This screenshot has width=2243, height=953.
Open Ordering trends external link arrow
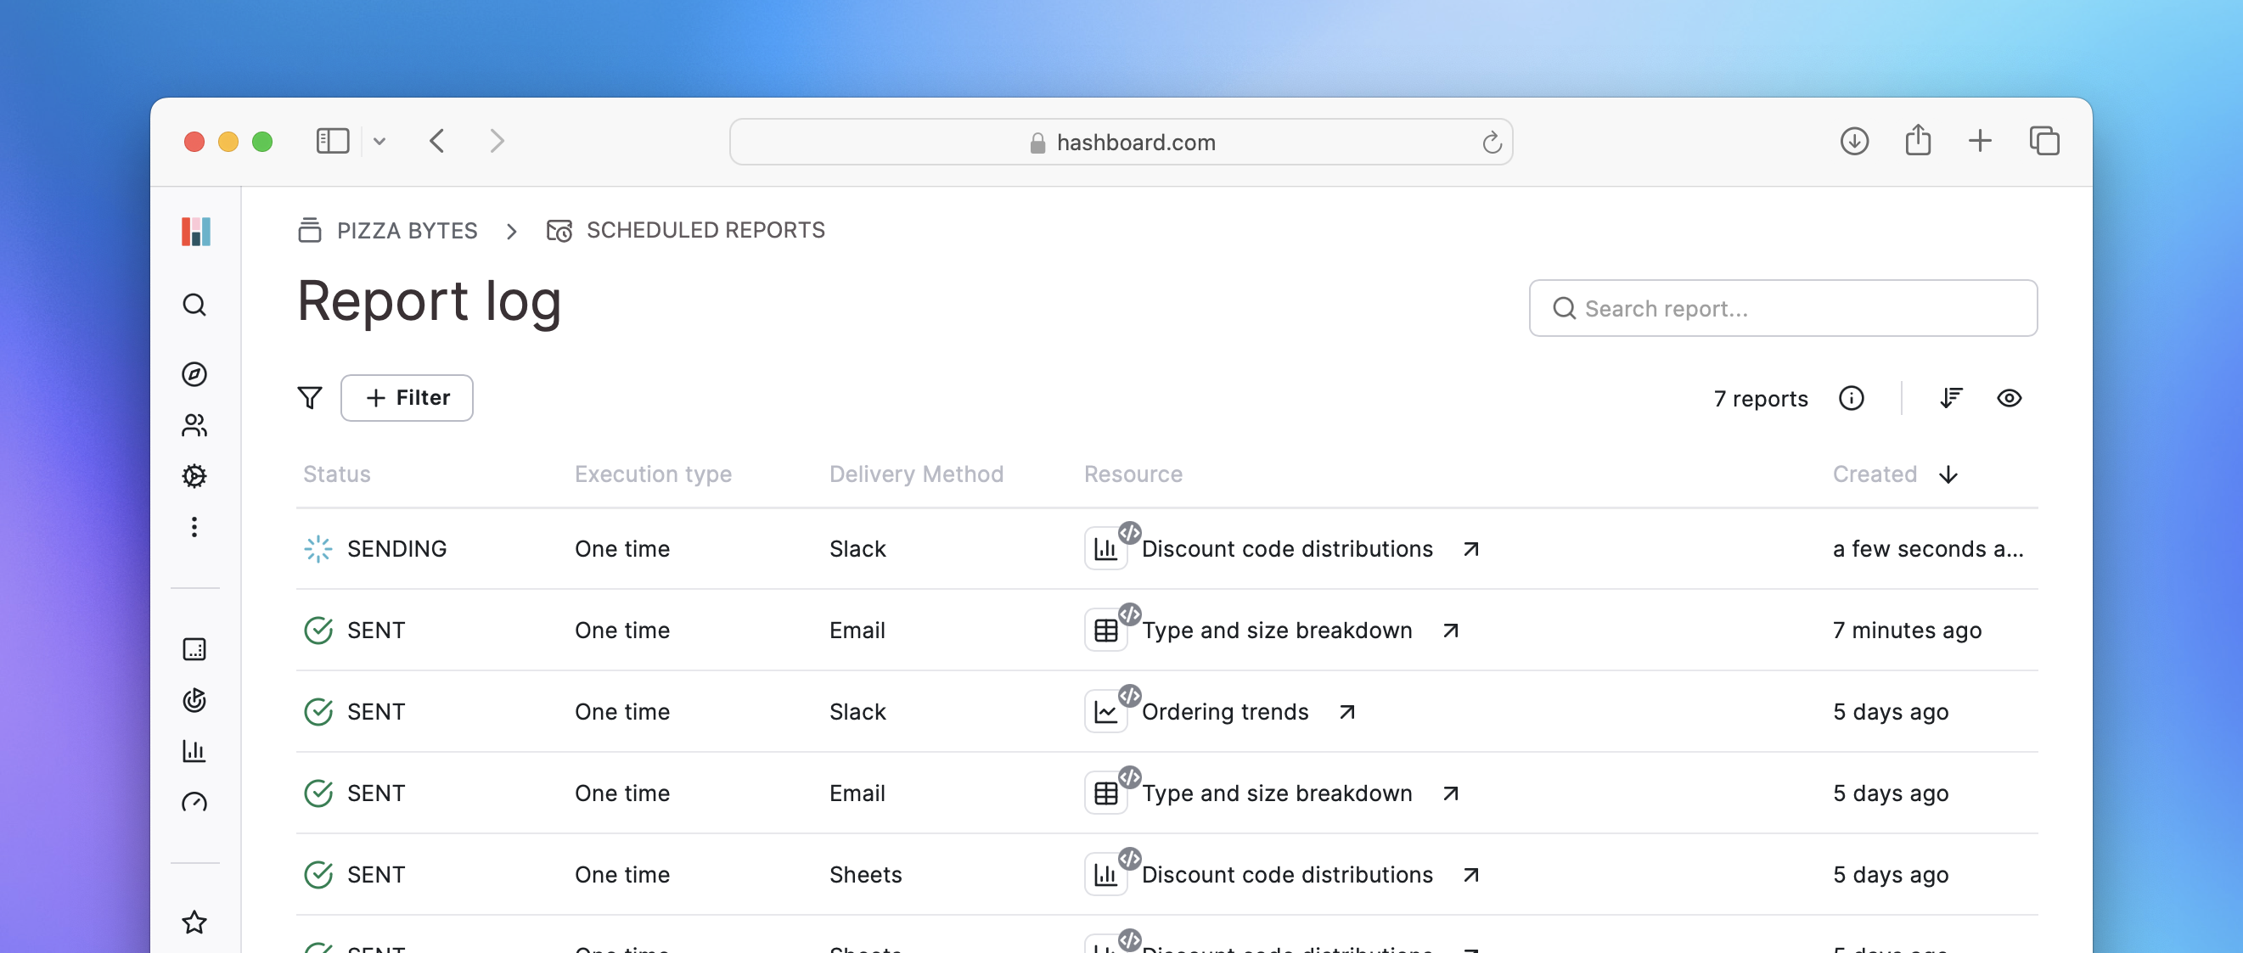pyautogui.click(x=1347, y=712)
